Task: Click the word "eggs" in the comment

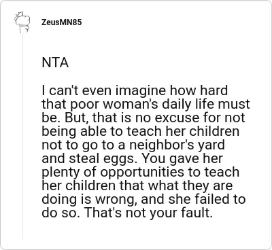Action: coord(122,160)
